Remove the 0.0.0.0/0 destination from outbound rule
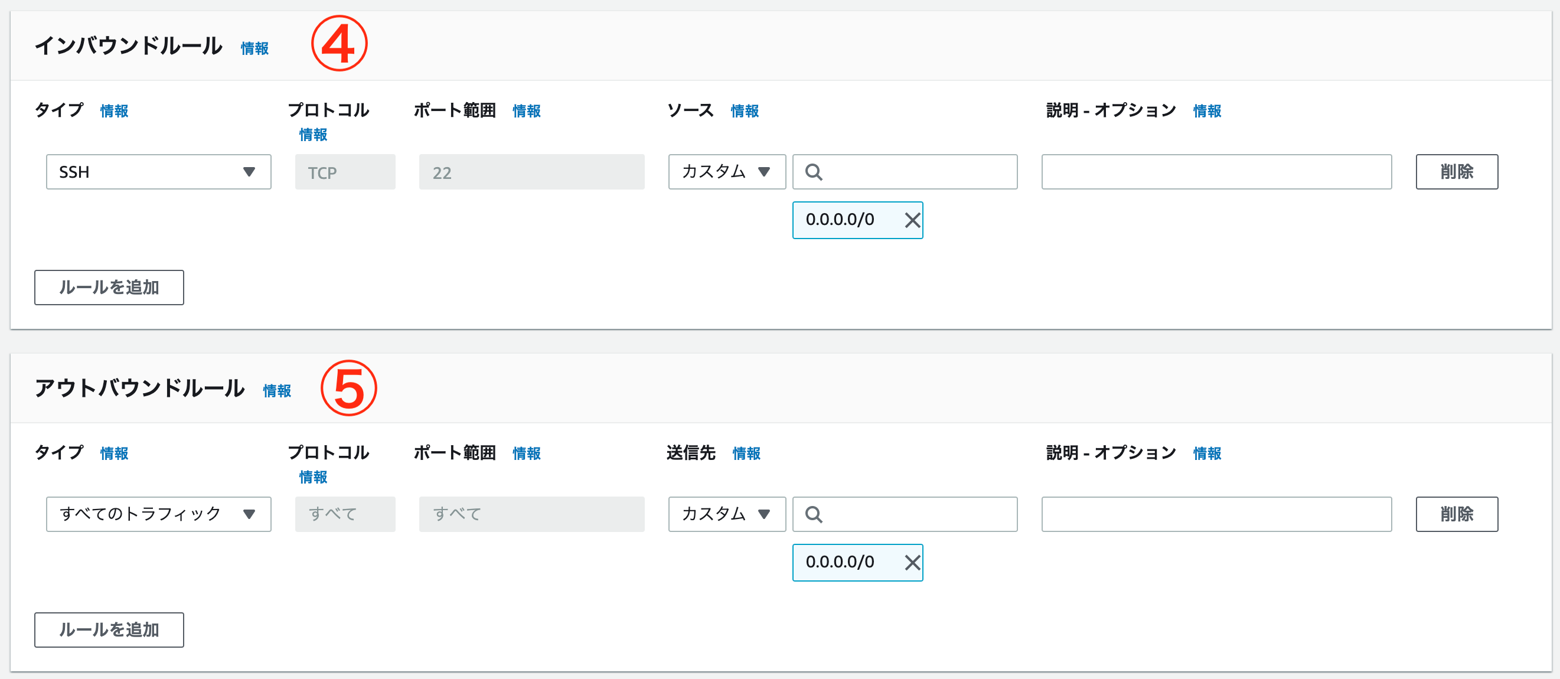 (x=913, y=563)
